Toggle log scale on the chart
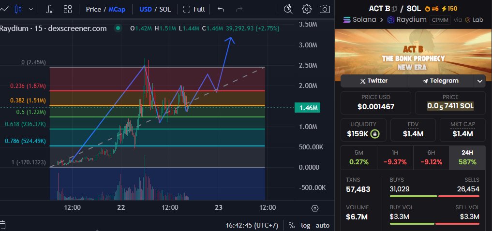 coord(305,225)
